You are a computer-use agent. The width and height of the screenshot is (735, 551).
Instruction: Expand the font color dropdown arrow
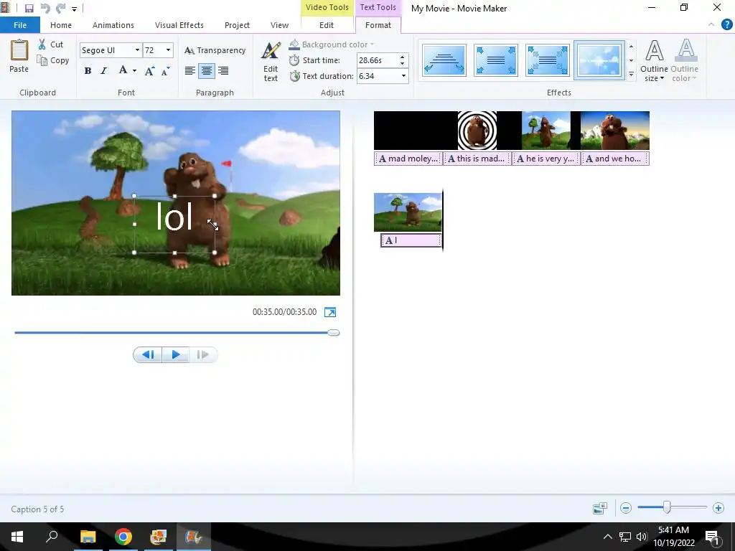[134, 71]
